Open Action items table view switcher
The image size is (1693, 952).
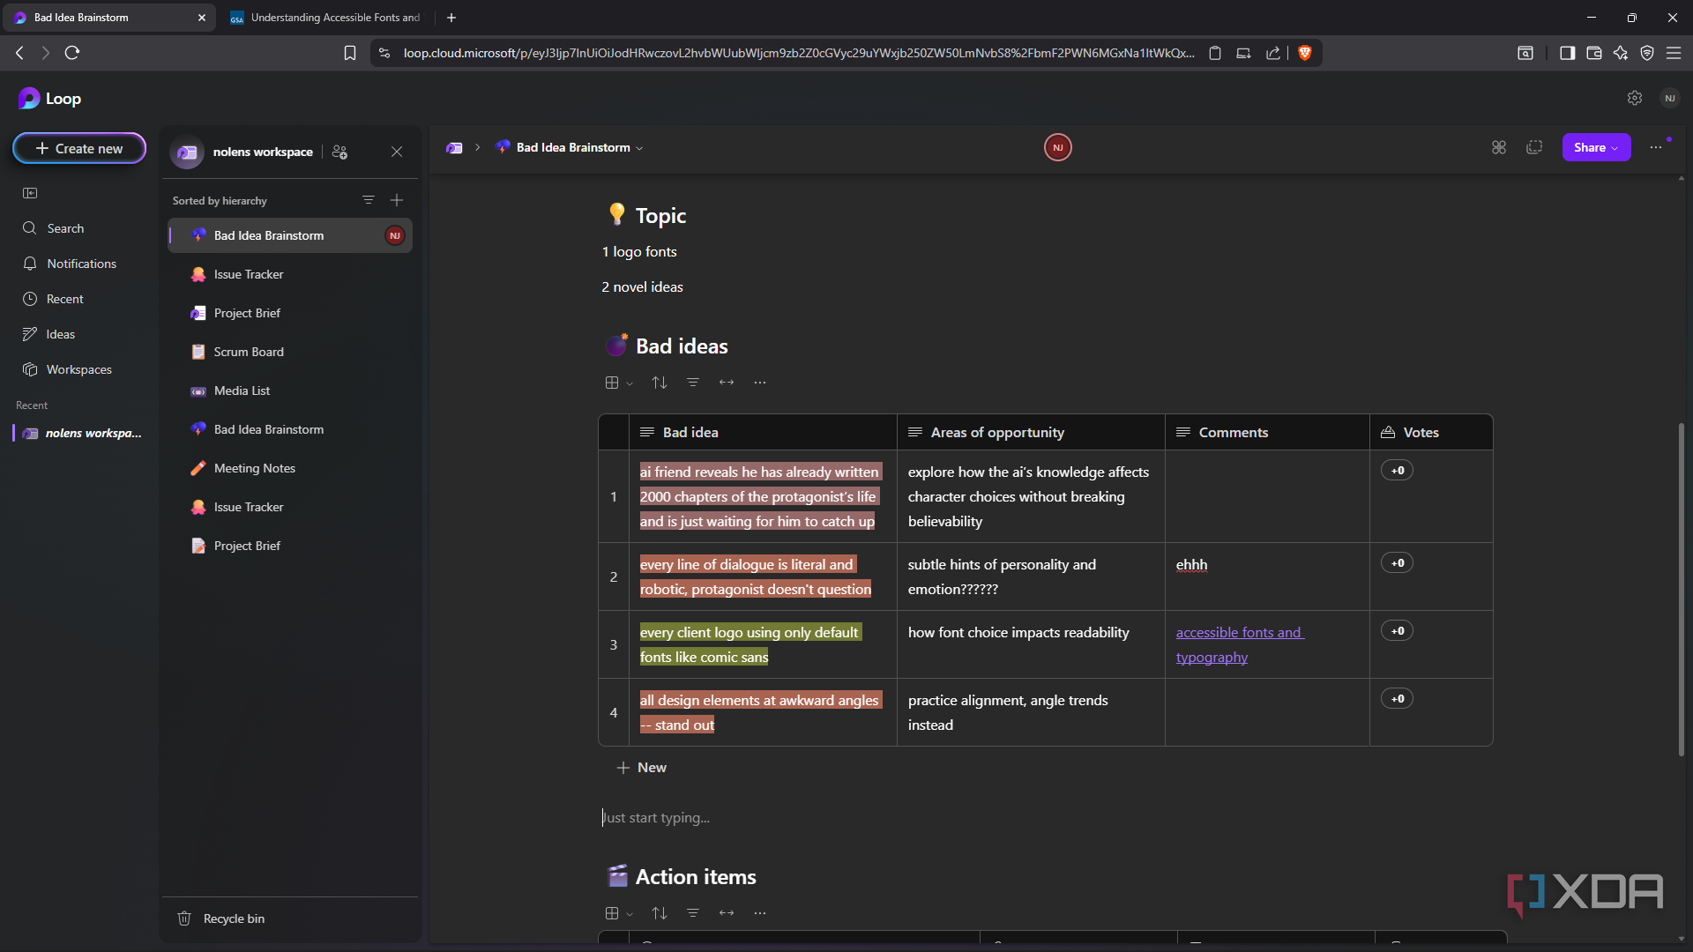[x=619, y=913]
